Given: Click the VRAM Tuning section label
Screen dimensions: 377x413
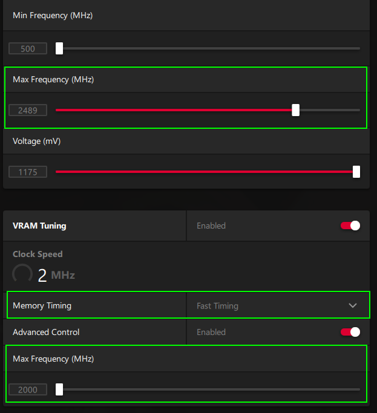Looking at the screenshot, I should pyautogui.click(x=39, y=226).
